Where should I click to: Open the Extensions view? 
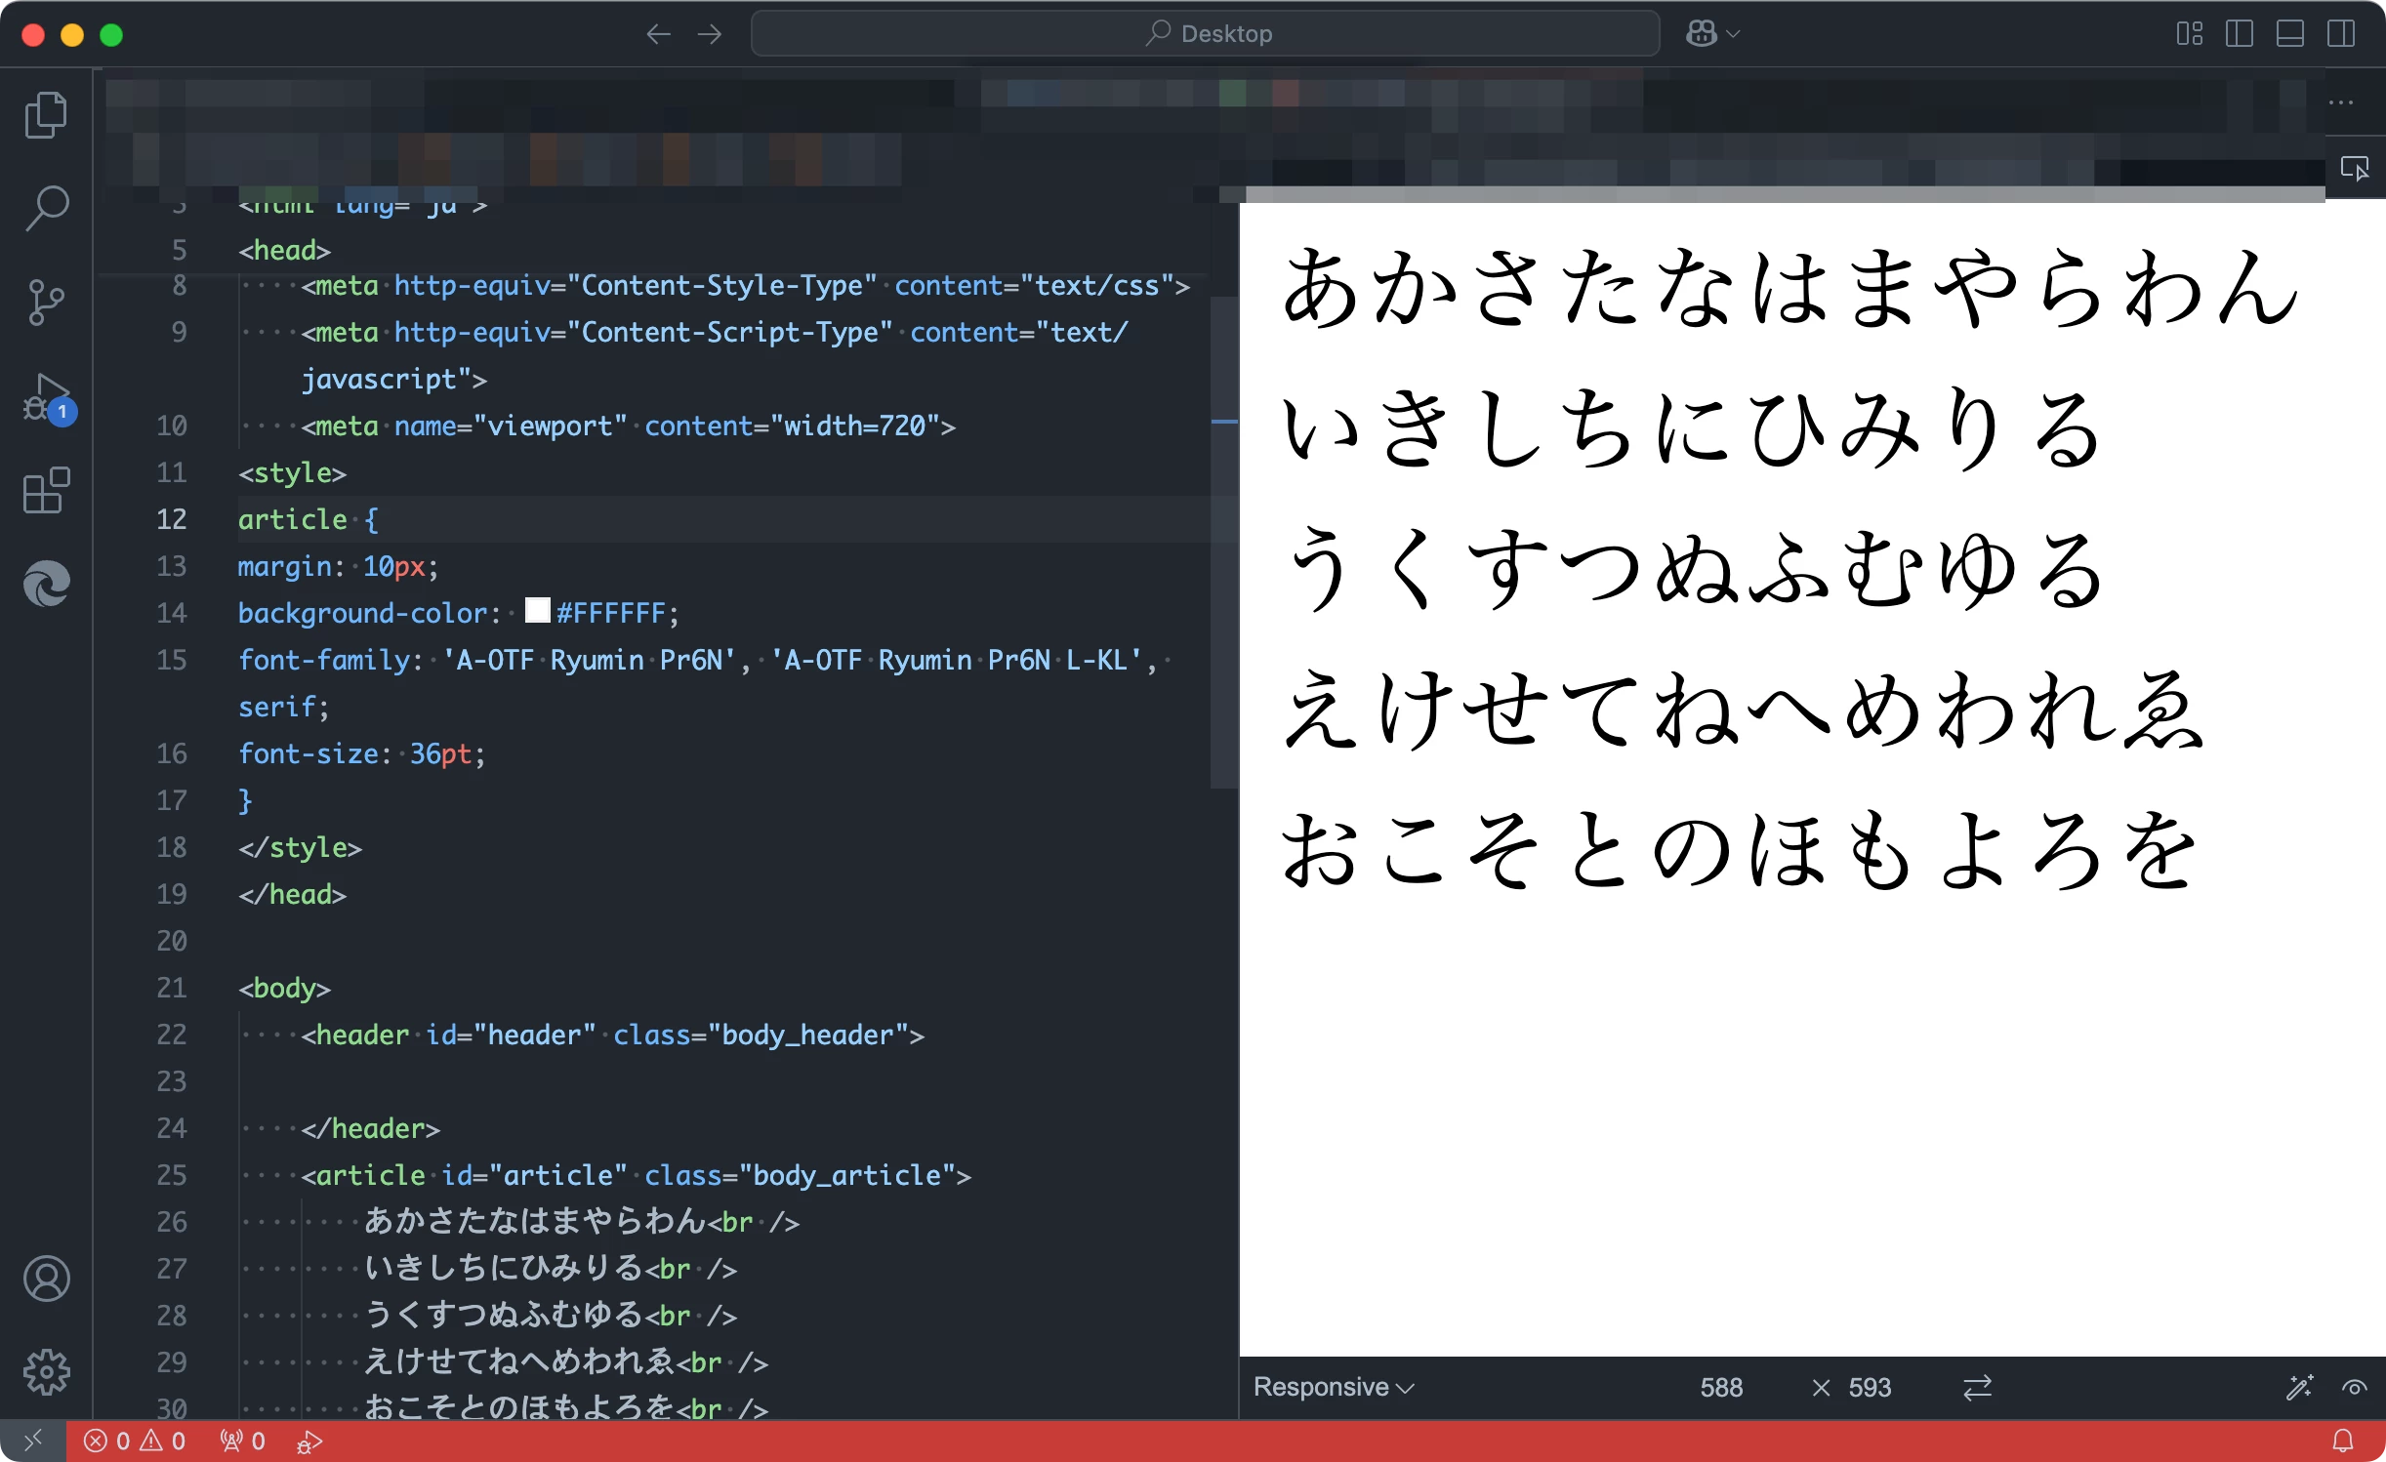coord(46,491)
